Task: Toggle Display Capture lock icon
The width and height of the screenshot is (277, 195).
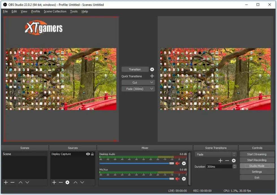Action: click(x=92, y=154)
